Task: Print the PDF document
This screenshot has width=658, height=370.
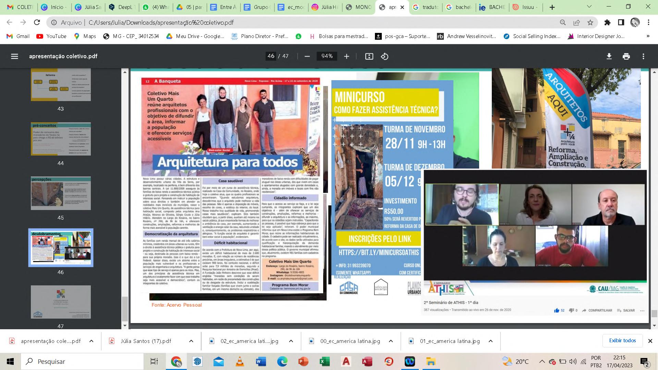Action: click(x=626, y=56)
